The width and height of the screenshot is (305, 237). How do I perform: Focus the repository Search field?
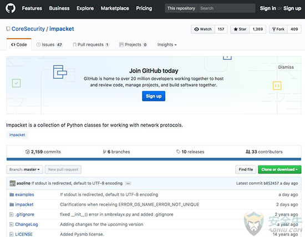coord(227,8)
